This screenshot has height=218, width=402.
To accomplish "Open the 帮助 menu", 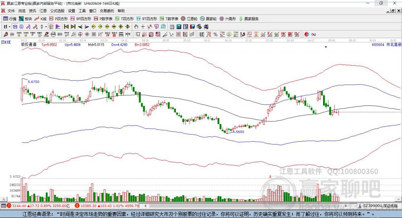I will pos(121,11).
